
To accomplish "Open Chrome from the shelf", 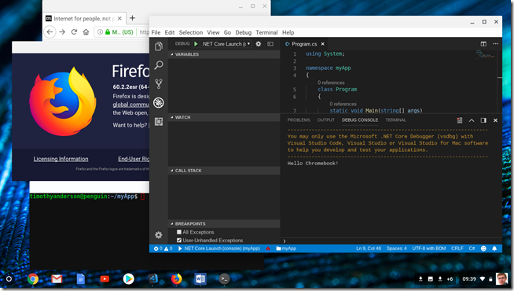I will [x=32, y=279].
